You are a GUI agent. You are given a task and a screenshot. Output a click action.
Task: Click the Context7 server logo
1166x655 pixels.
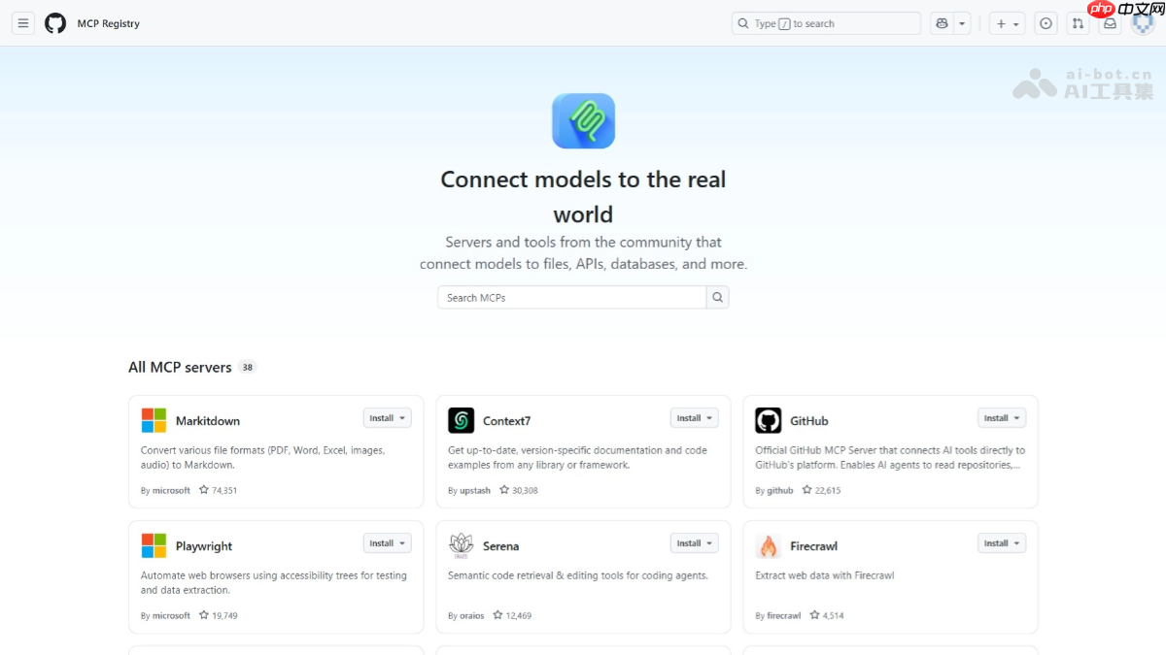point(460,420)
